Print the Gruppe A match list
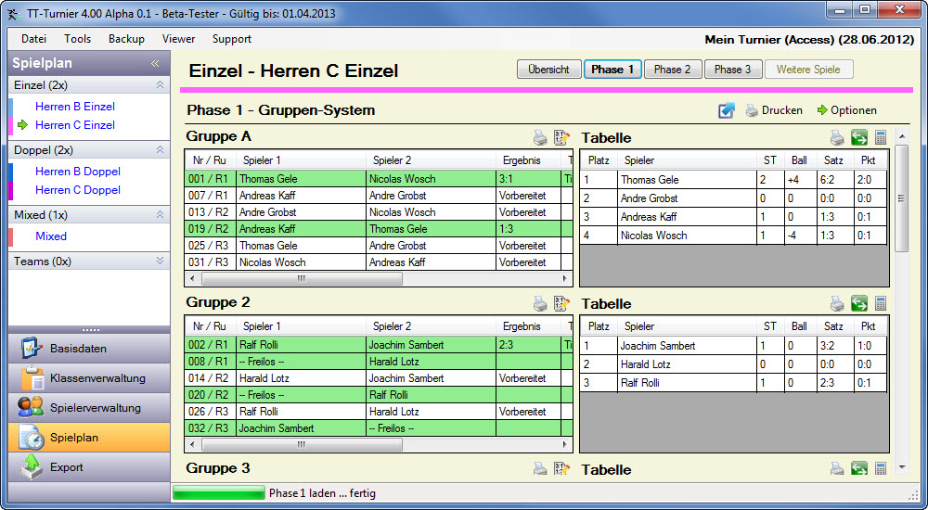928x510 pixels. 540,138
